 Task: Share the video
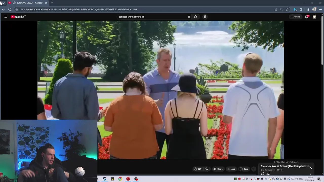(218, 169)
